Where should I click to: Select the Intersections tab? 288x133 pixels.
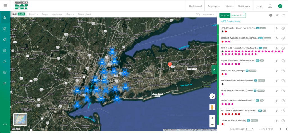[238, 15]
